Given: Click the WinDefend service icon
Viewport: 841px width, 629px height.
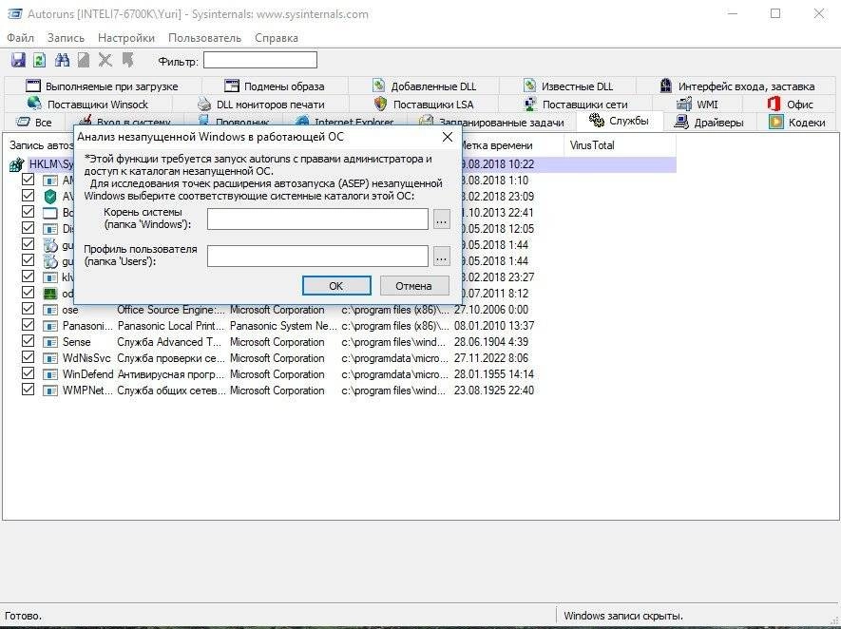Looking at the screenshot, I should [49, 374].
